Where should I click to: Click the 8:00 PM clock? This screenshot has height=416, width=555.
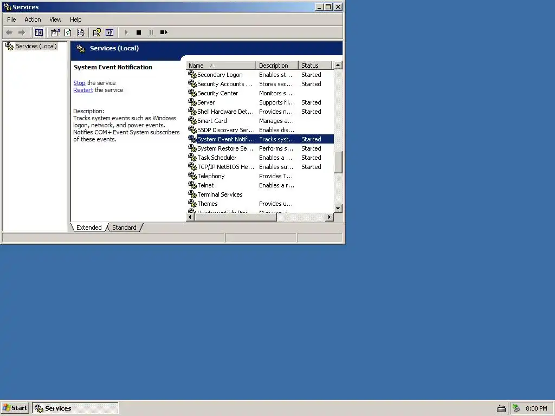coord(536,408)
